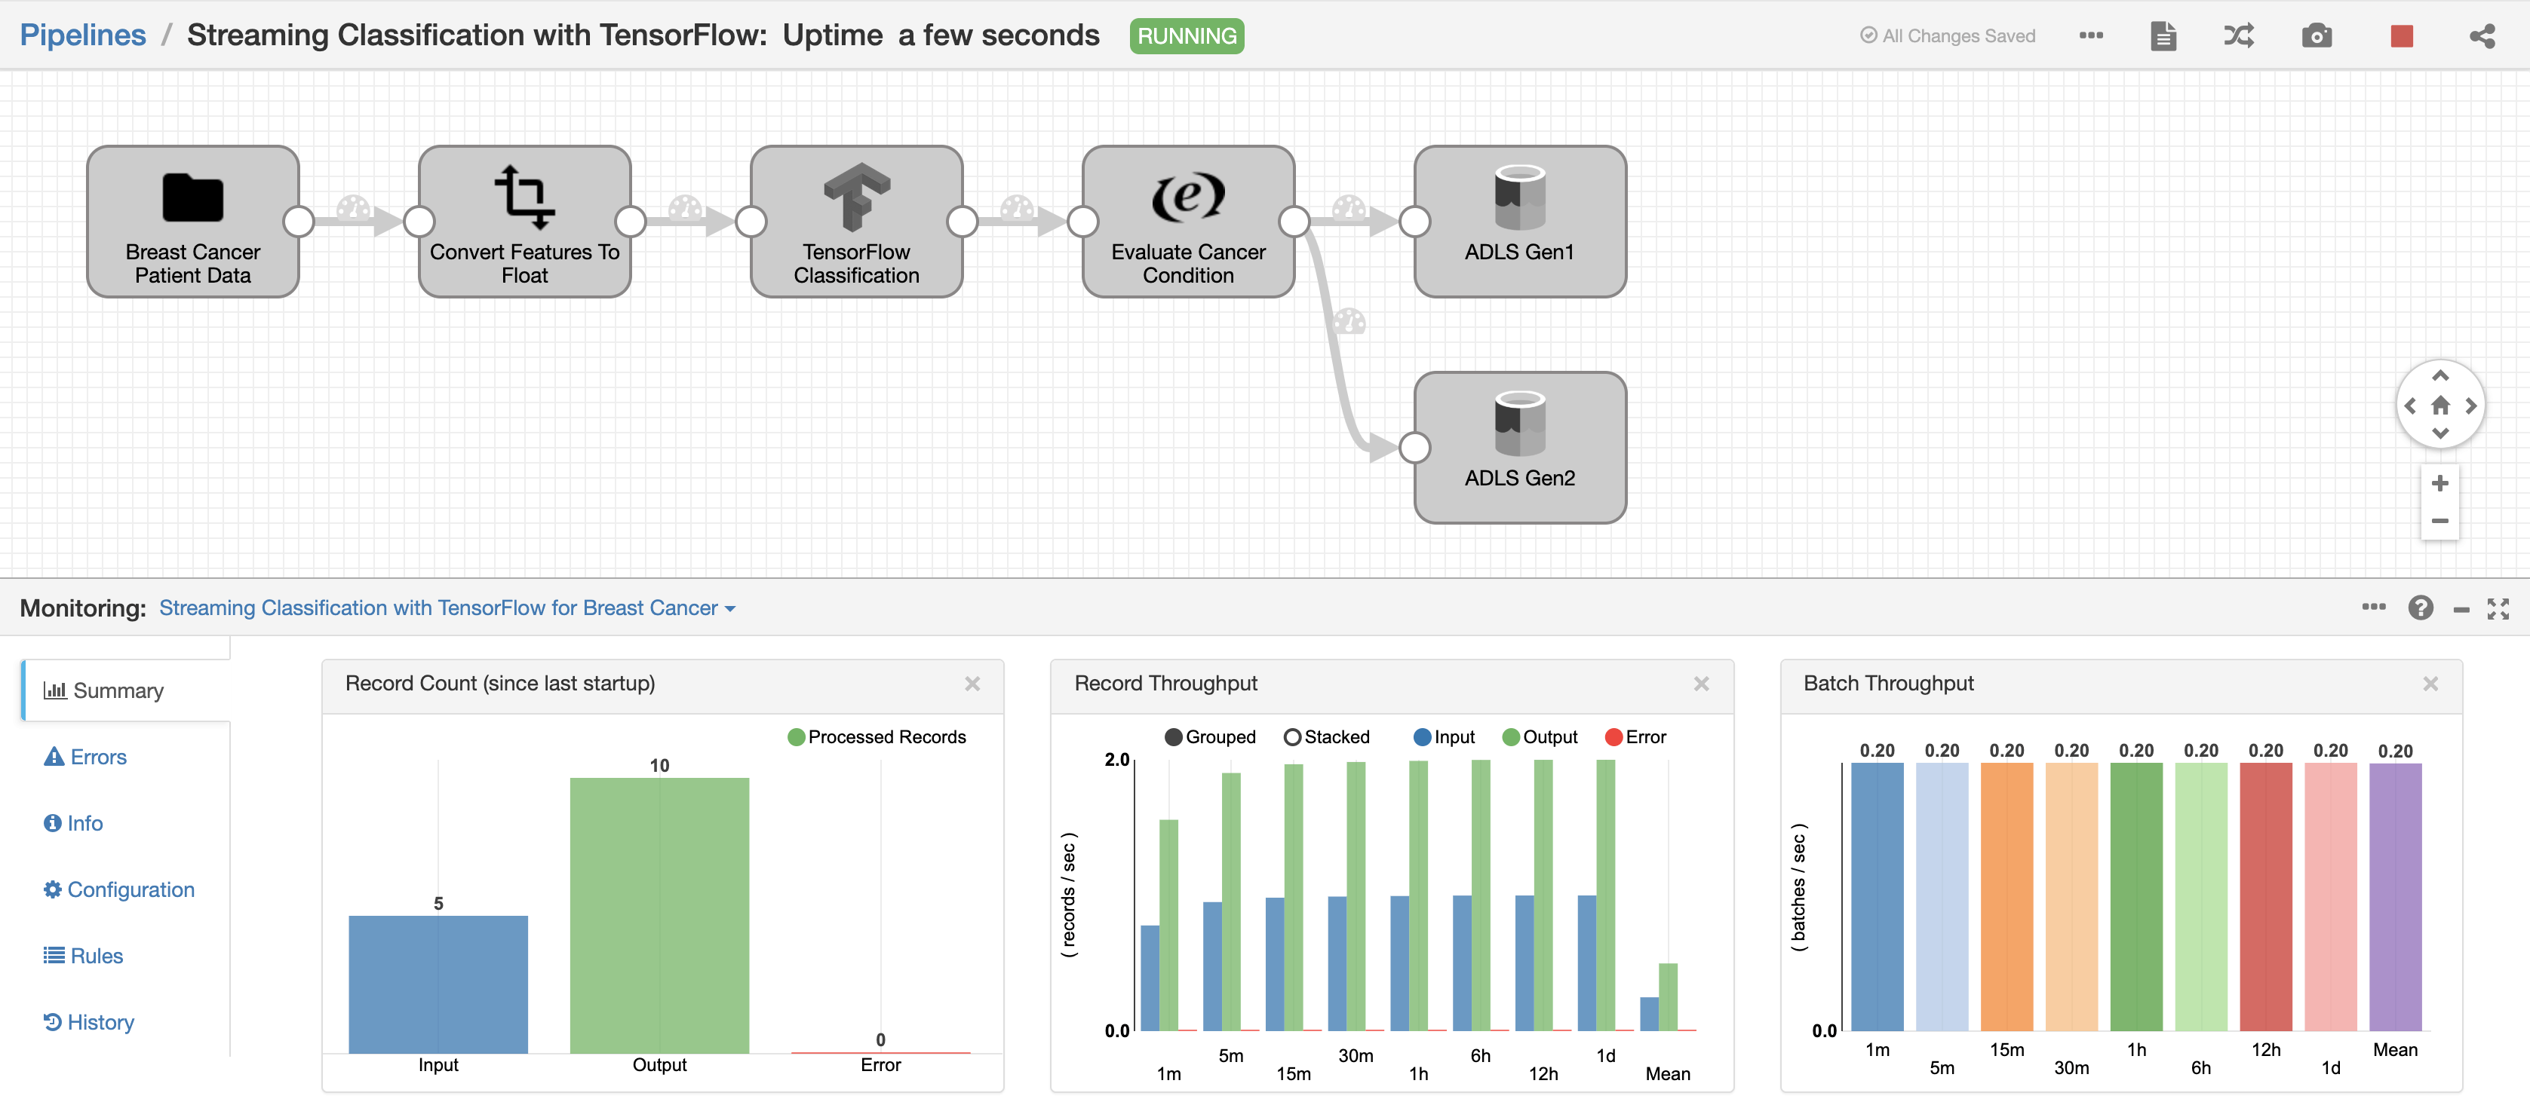Select the Stacked chart mode
Viewport: 2530px width, 1105px height.
coord(1327,737)
